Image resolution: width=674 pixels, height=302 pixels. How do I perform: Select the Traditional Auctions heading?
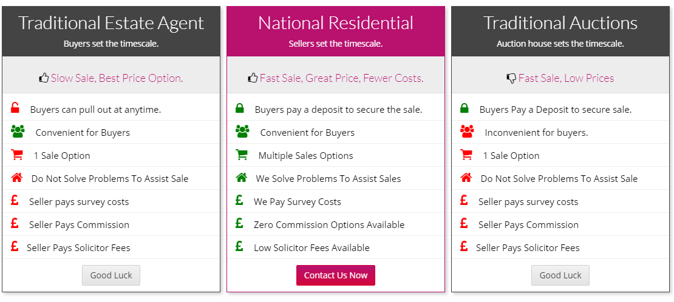click(x=560, y=23)
